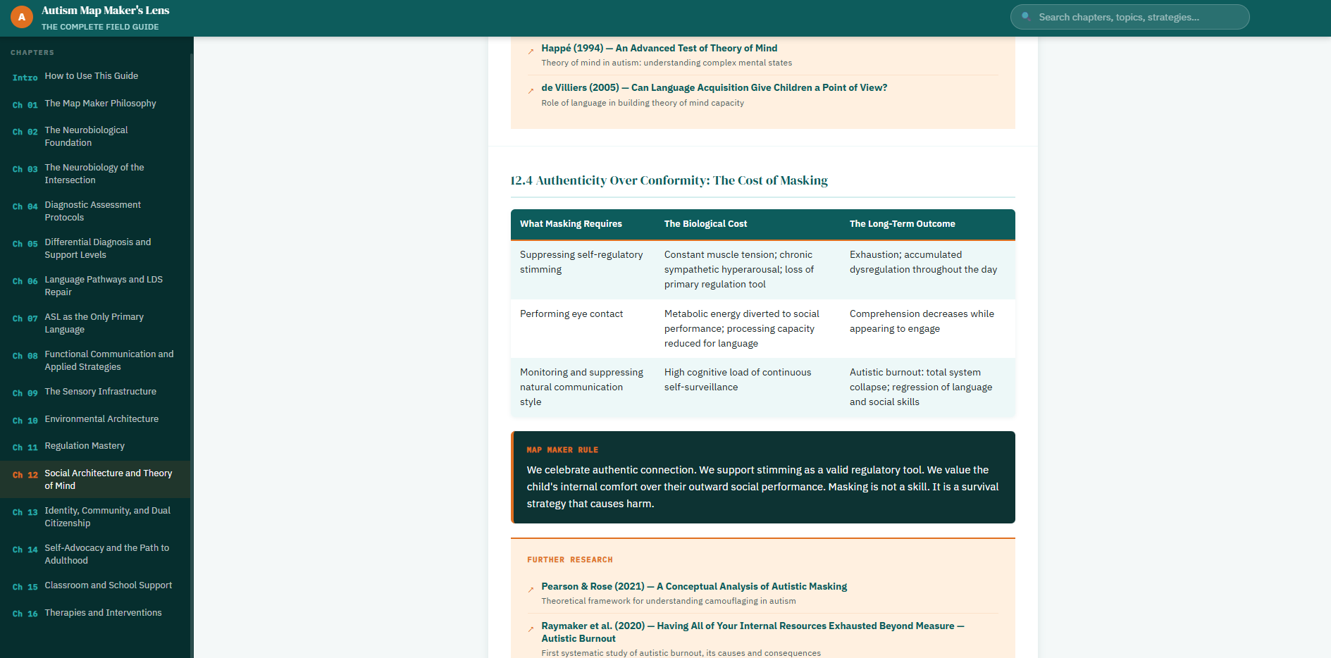
Task: Click Map Maker Rule paragraph about masking
Action: pos(762,487)
